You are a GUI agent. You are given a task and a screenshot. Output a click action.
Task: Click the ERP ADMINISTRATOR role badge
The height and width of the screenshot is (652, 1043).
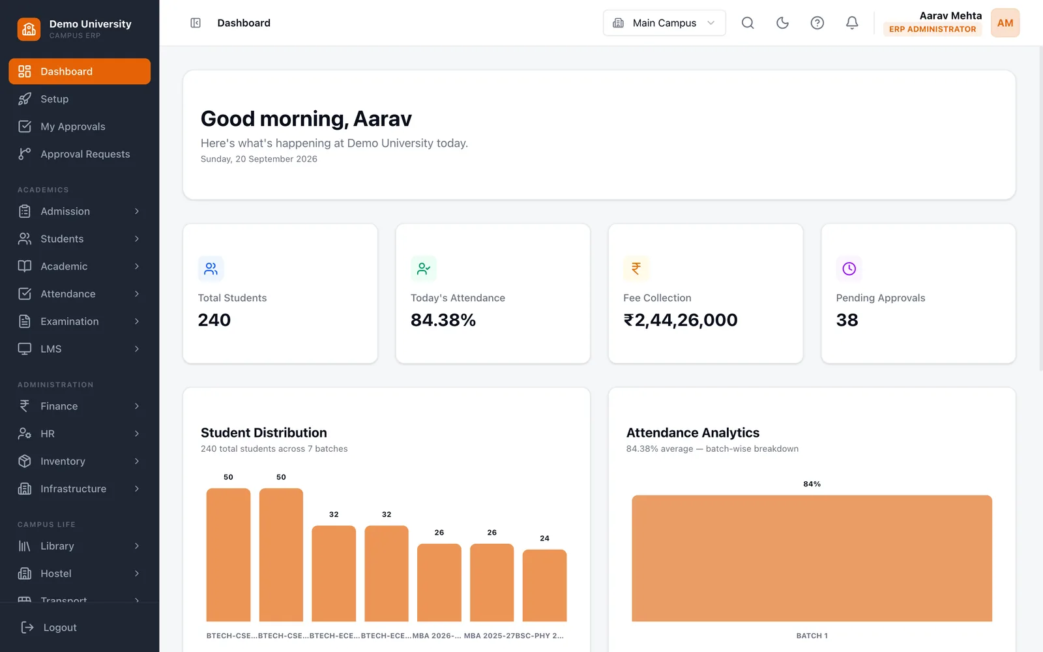point(933,29)
